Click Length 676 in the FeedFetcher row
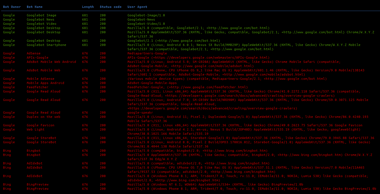Screen dimensions: 380x194 85,87
